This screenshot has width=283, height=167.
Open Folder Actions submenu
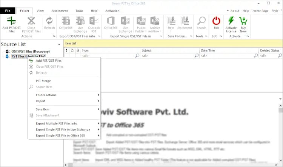tap(64, 95)
